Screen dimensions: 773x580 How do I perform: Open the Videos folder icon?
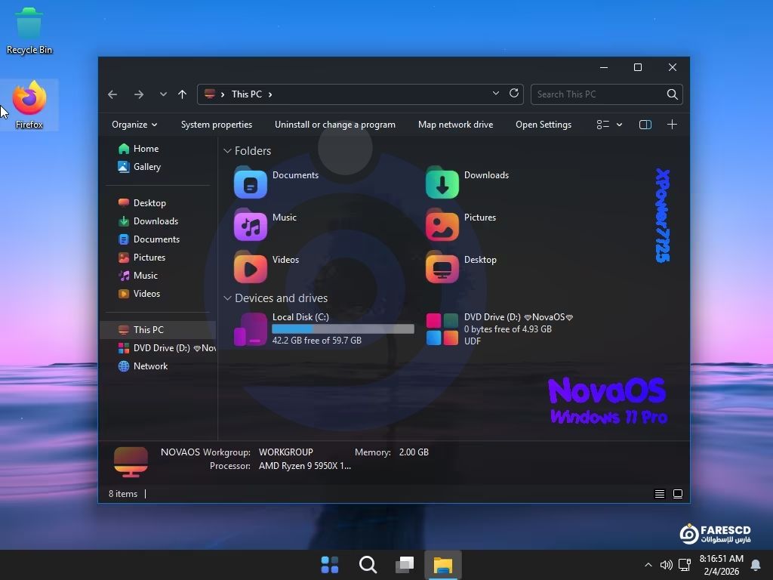(x=251, y=268)
